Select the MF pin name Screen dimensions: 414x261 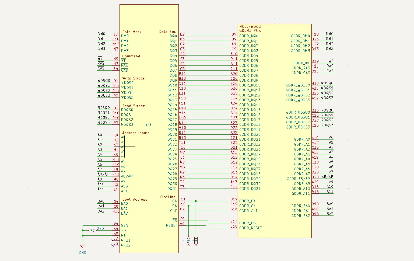pyautogui.click(x=123, y=235)
